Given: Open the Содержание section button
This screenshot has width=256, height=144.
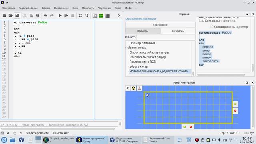Looking at the screenshot, I should 160,25.
